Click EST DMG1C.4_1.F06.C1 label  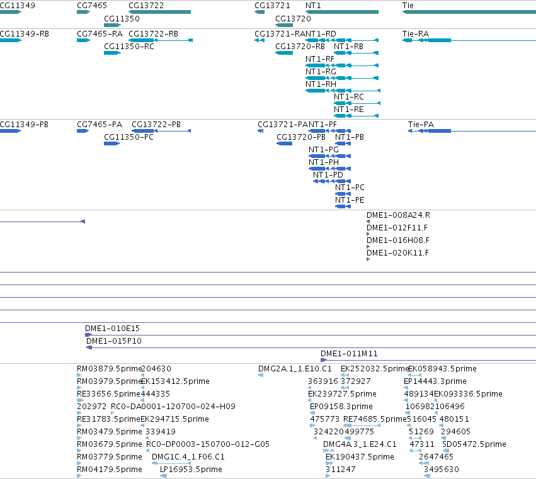tap(188, 457)
